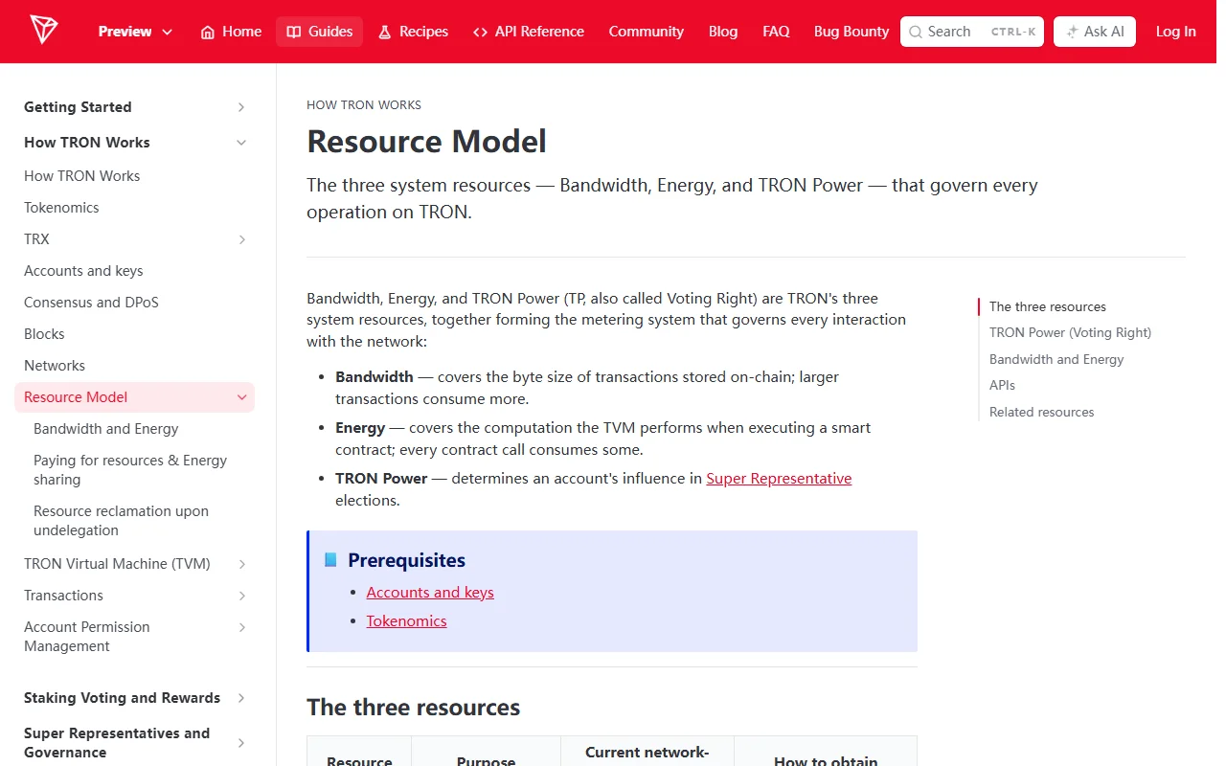Click the Ask AI sparkle icon
1226x766 pixels.
[1072, 32]
